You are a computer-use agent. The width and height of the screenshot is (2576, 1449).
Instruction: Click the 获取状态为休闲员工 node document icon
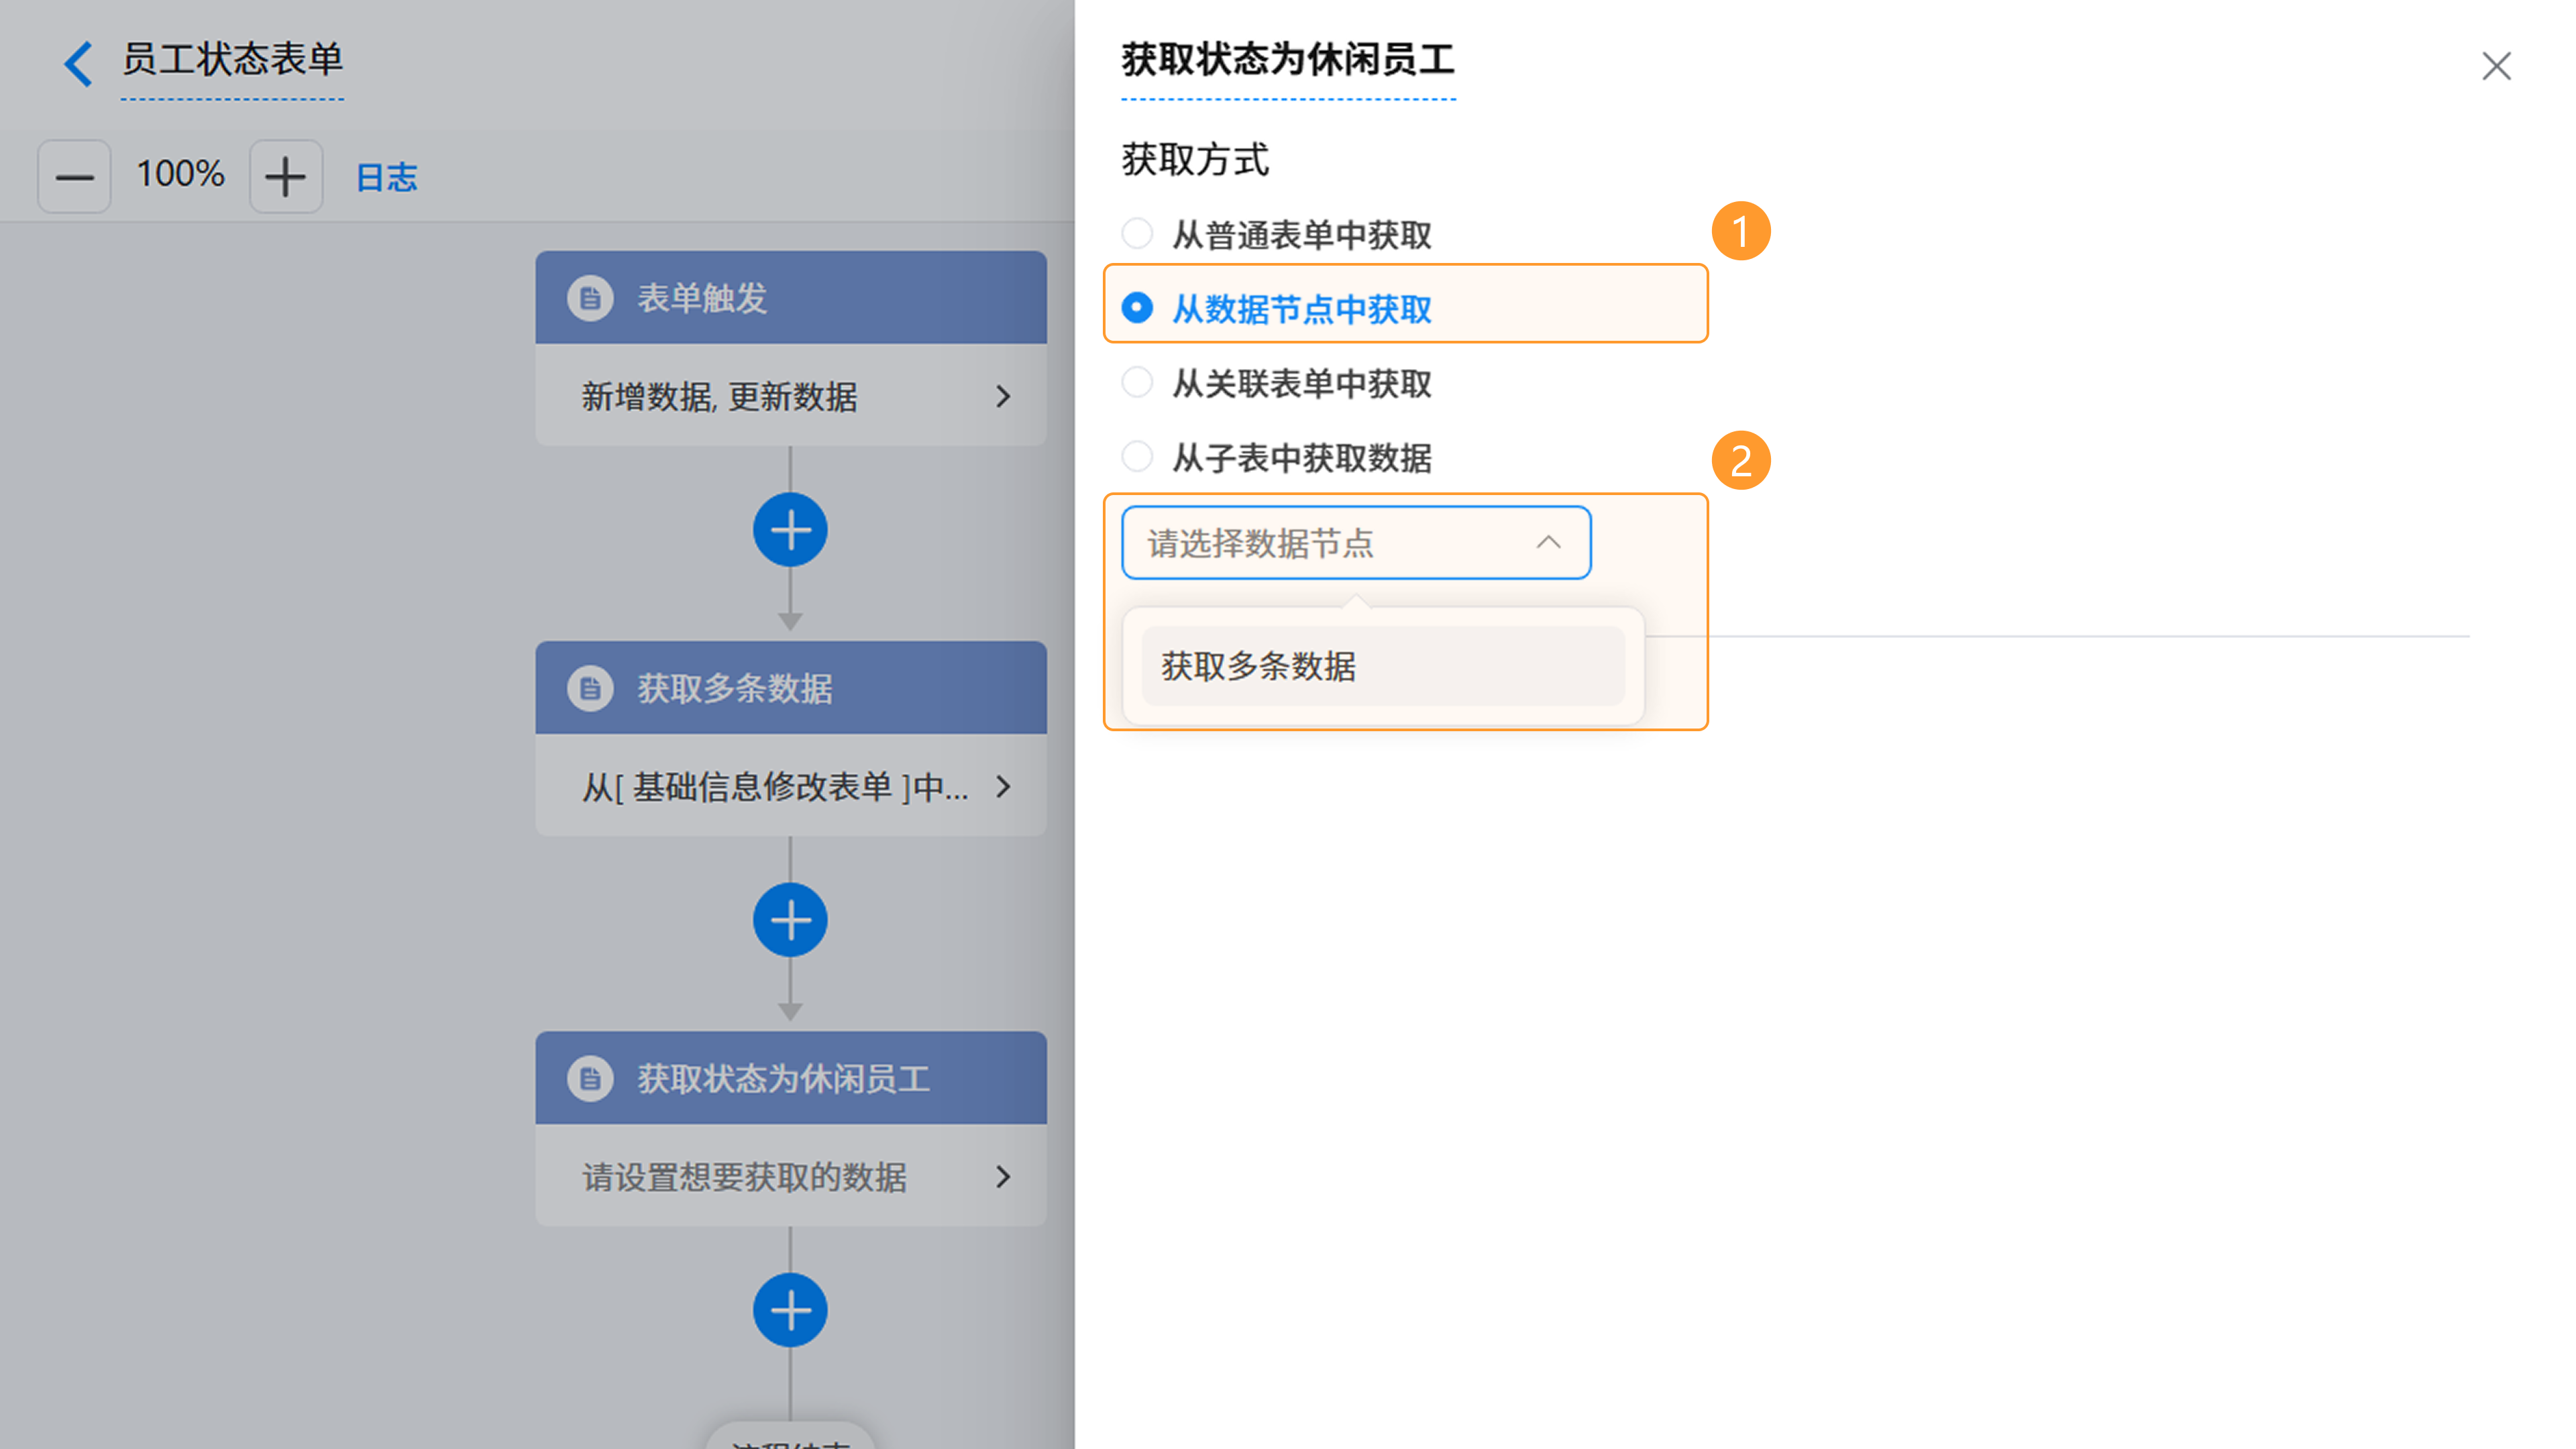(590, 1078)
